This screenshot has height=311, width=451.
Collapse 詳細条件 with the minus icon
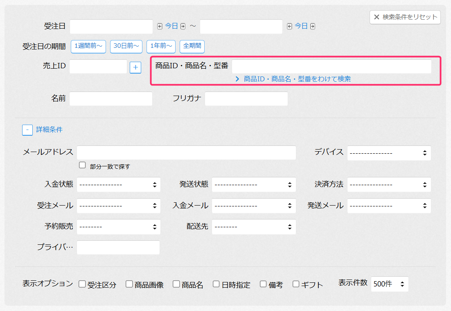click(x=27, y=130)
